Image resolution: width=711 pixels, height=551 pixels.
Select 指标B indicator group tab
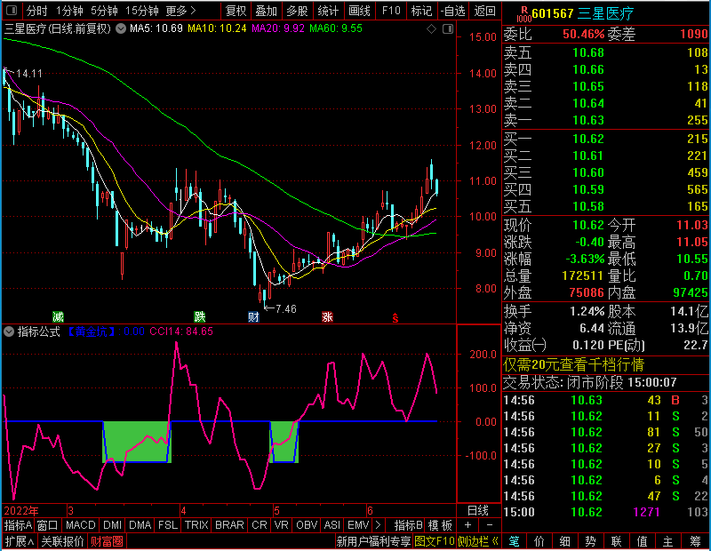(x=409, y=525)
